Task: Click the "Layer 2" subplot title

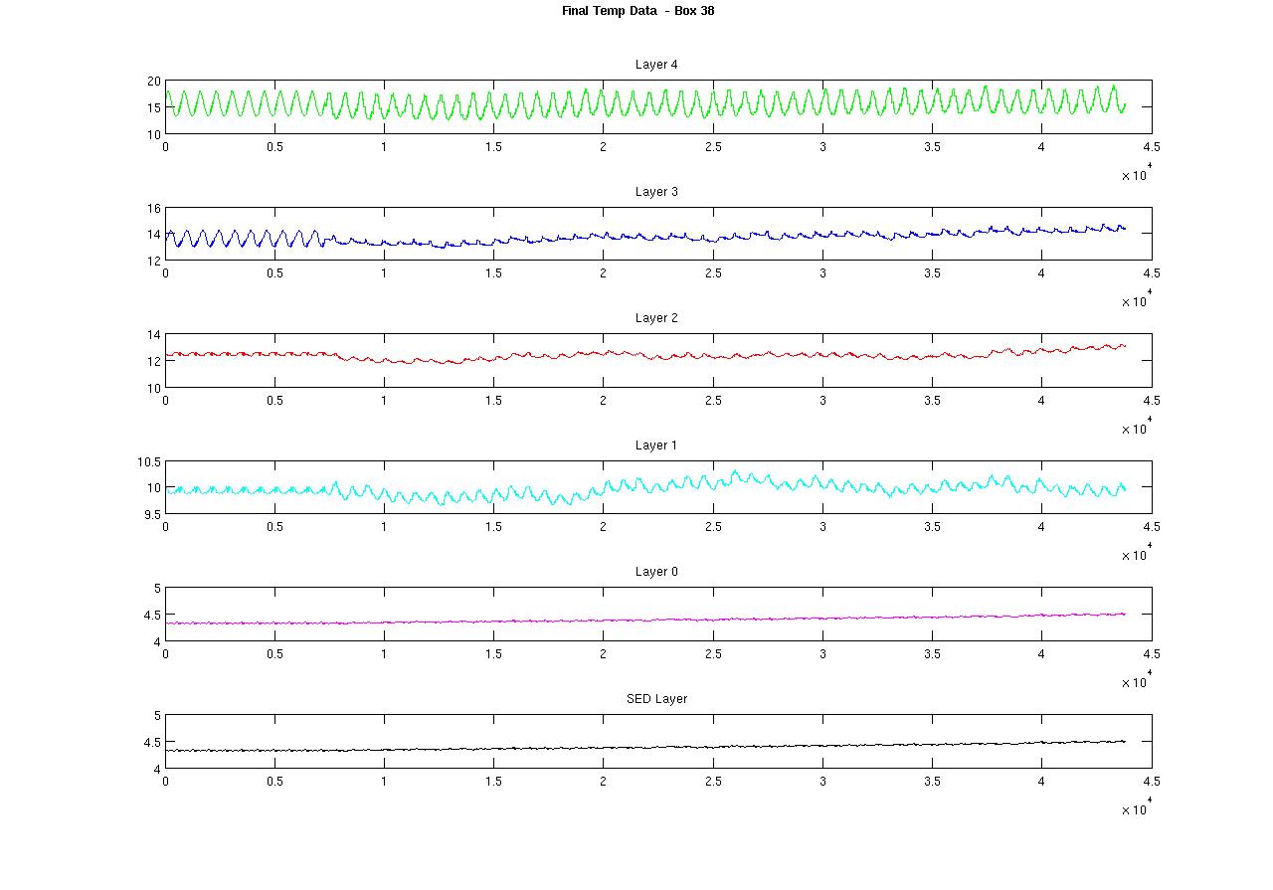Action: click(656, 318)
